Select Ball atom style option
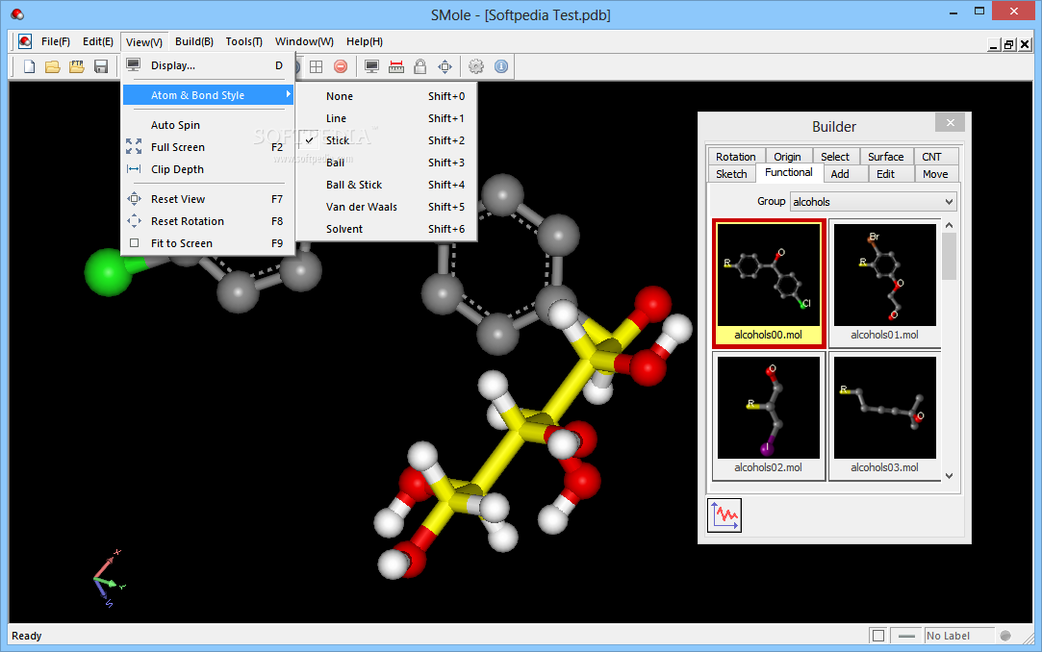This screenshot has width=1042, height=652. click(x=387, y=163)
